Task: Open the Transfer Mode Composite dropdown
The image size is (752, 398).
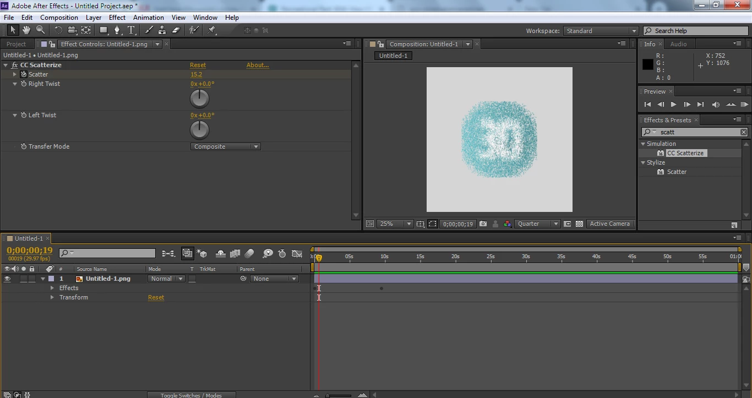Action: click(x=226, y=146)
